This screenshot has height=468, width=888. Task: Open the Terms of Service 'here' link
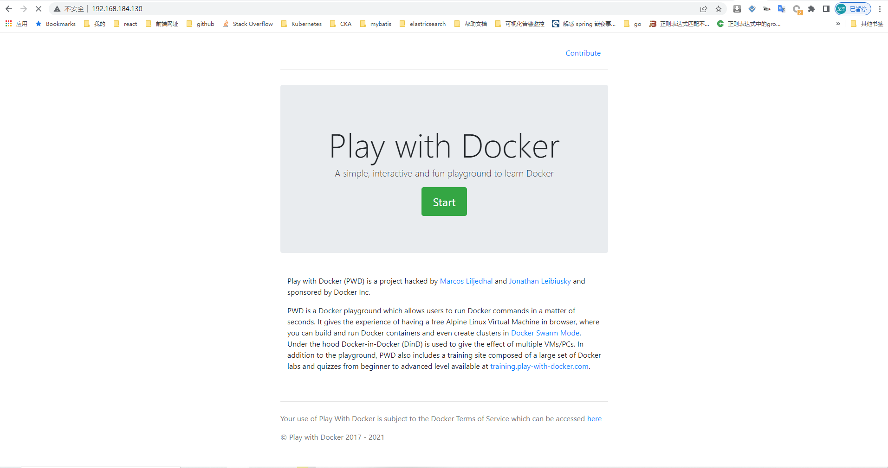pyautogui.click(x=594, y=419)
